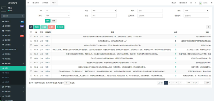The image size is (214, 101).
Task: Focus the Id filter input
Action: (x=58, y=11)
